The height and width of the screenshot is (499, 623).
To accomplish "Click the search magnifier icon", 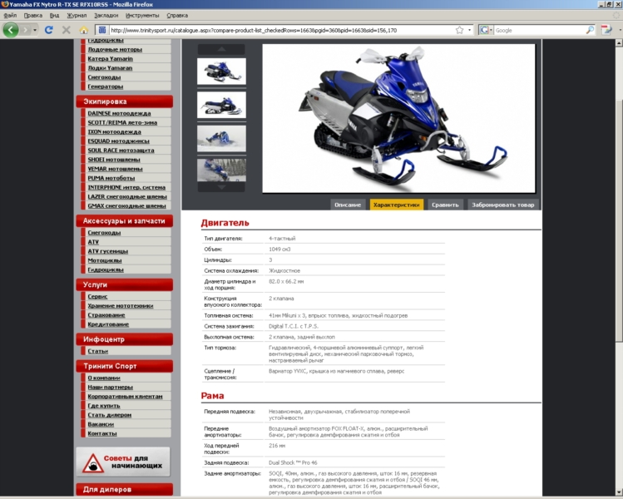I will [590, 30].
